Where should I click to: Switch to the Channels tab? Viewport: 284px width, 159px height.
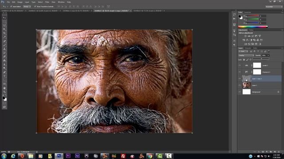click(248, 48)
